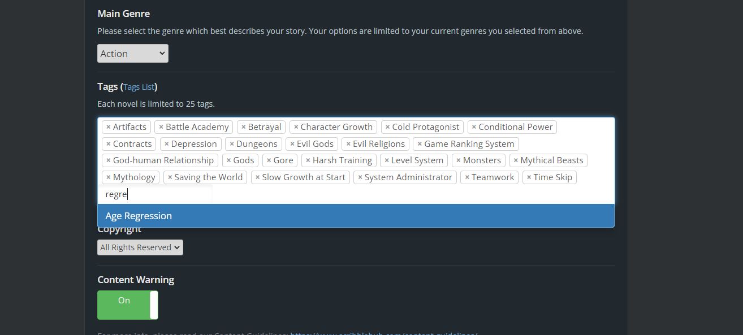The image size is (743, 335).
Task: Remove the Level System tag
Action: (x=387, y=160)
